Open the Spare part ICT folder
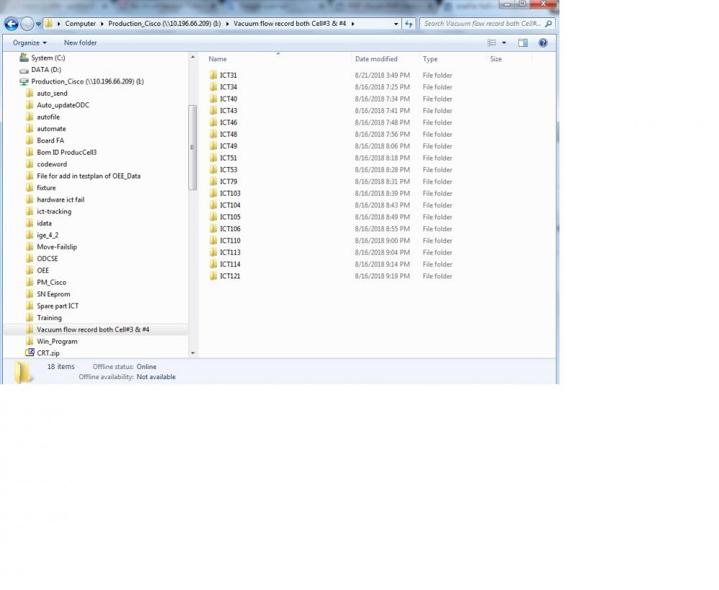719x590 pixels. [x=52, y=306]
